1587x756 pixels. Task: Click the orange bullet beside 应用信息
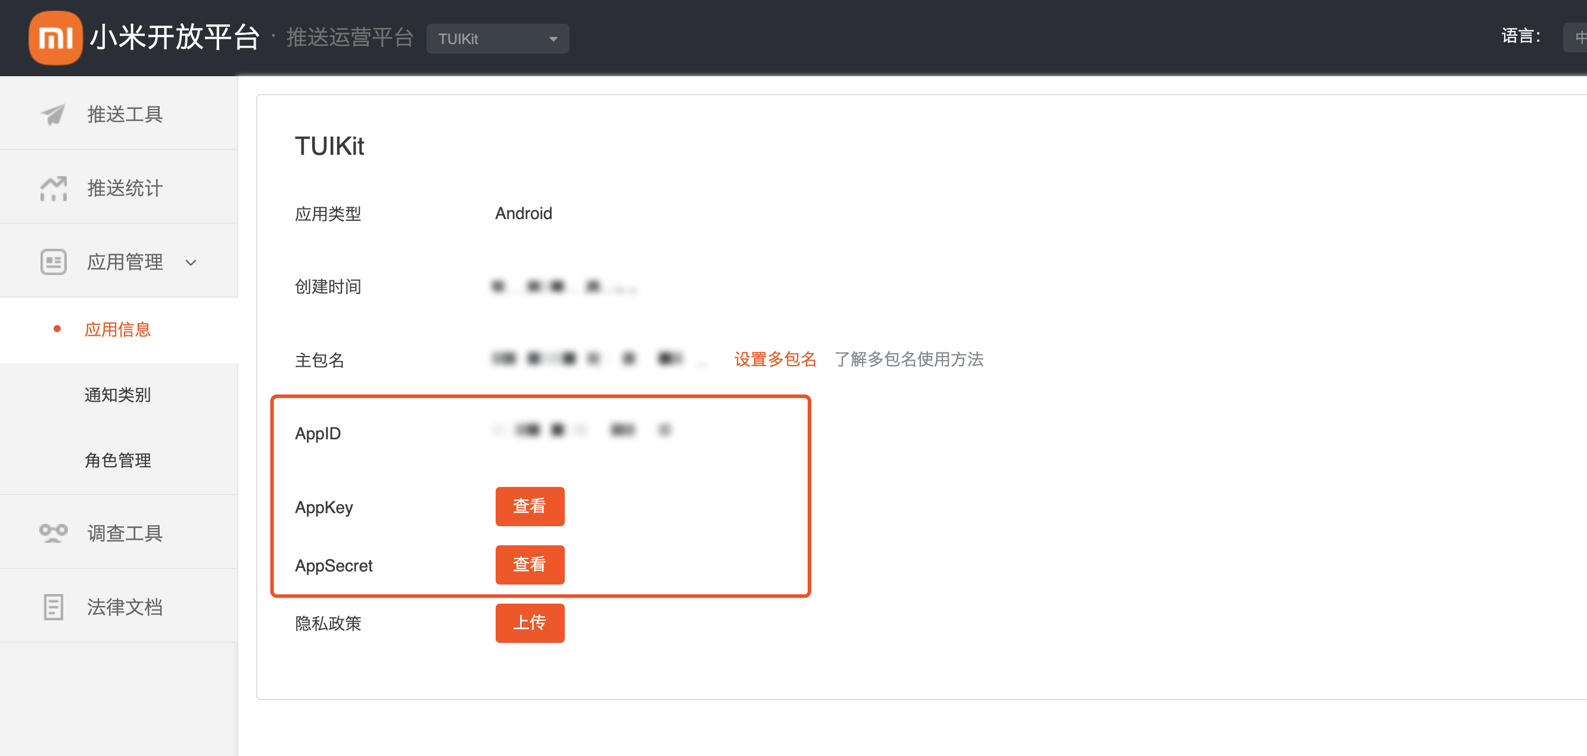[x=57, y=329]
